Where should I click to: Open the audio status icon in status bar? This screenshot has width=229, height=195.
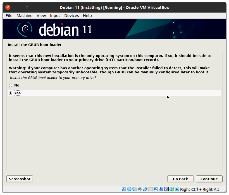coord(134,189)
